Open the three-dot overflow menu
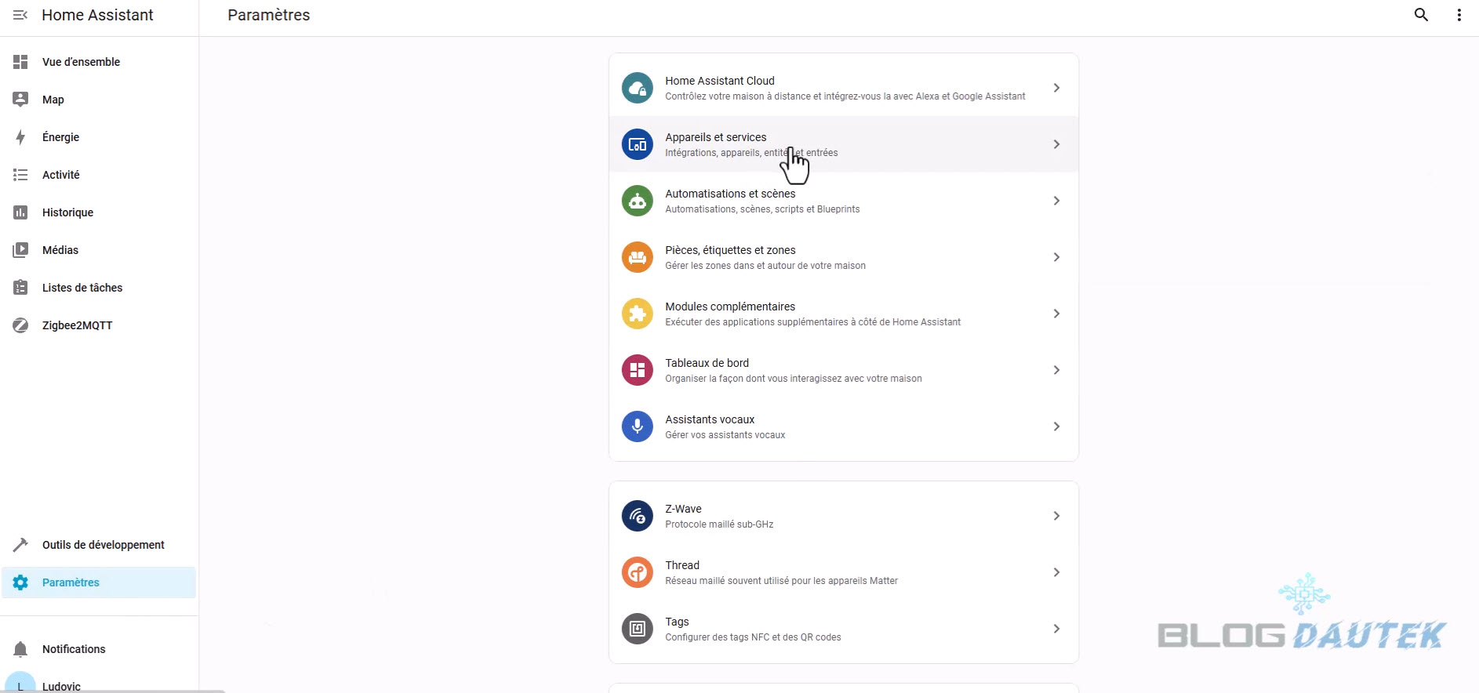Screen dimensions: 1479x693 click(1459, 15)
